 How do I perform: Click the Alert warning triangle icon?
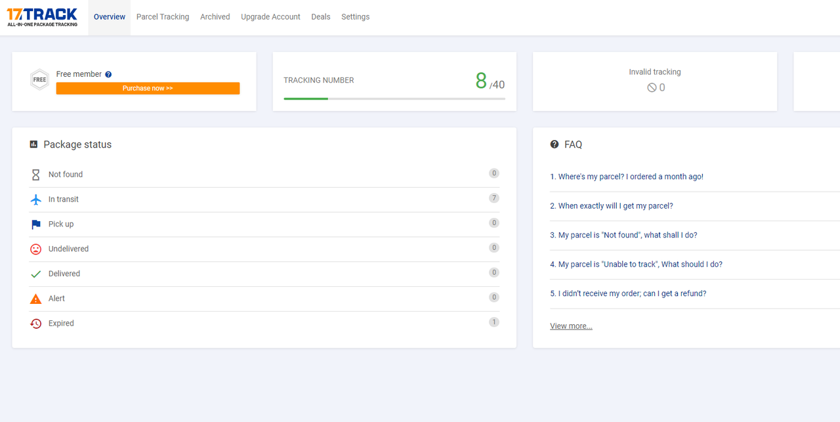tap(36, 299)
